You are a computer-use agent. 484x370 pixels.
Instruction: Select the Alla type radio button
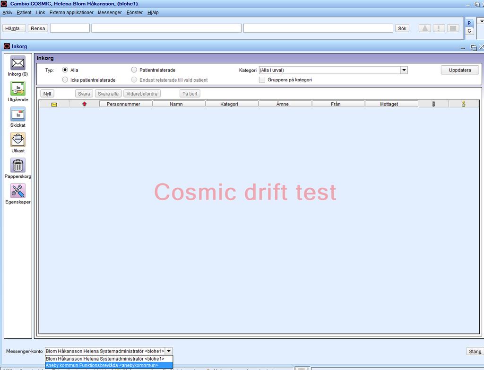65,70
